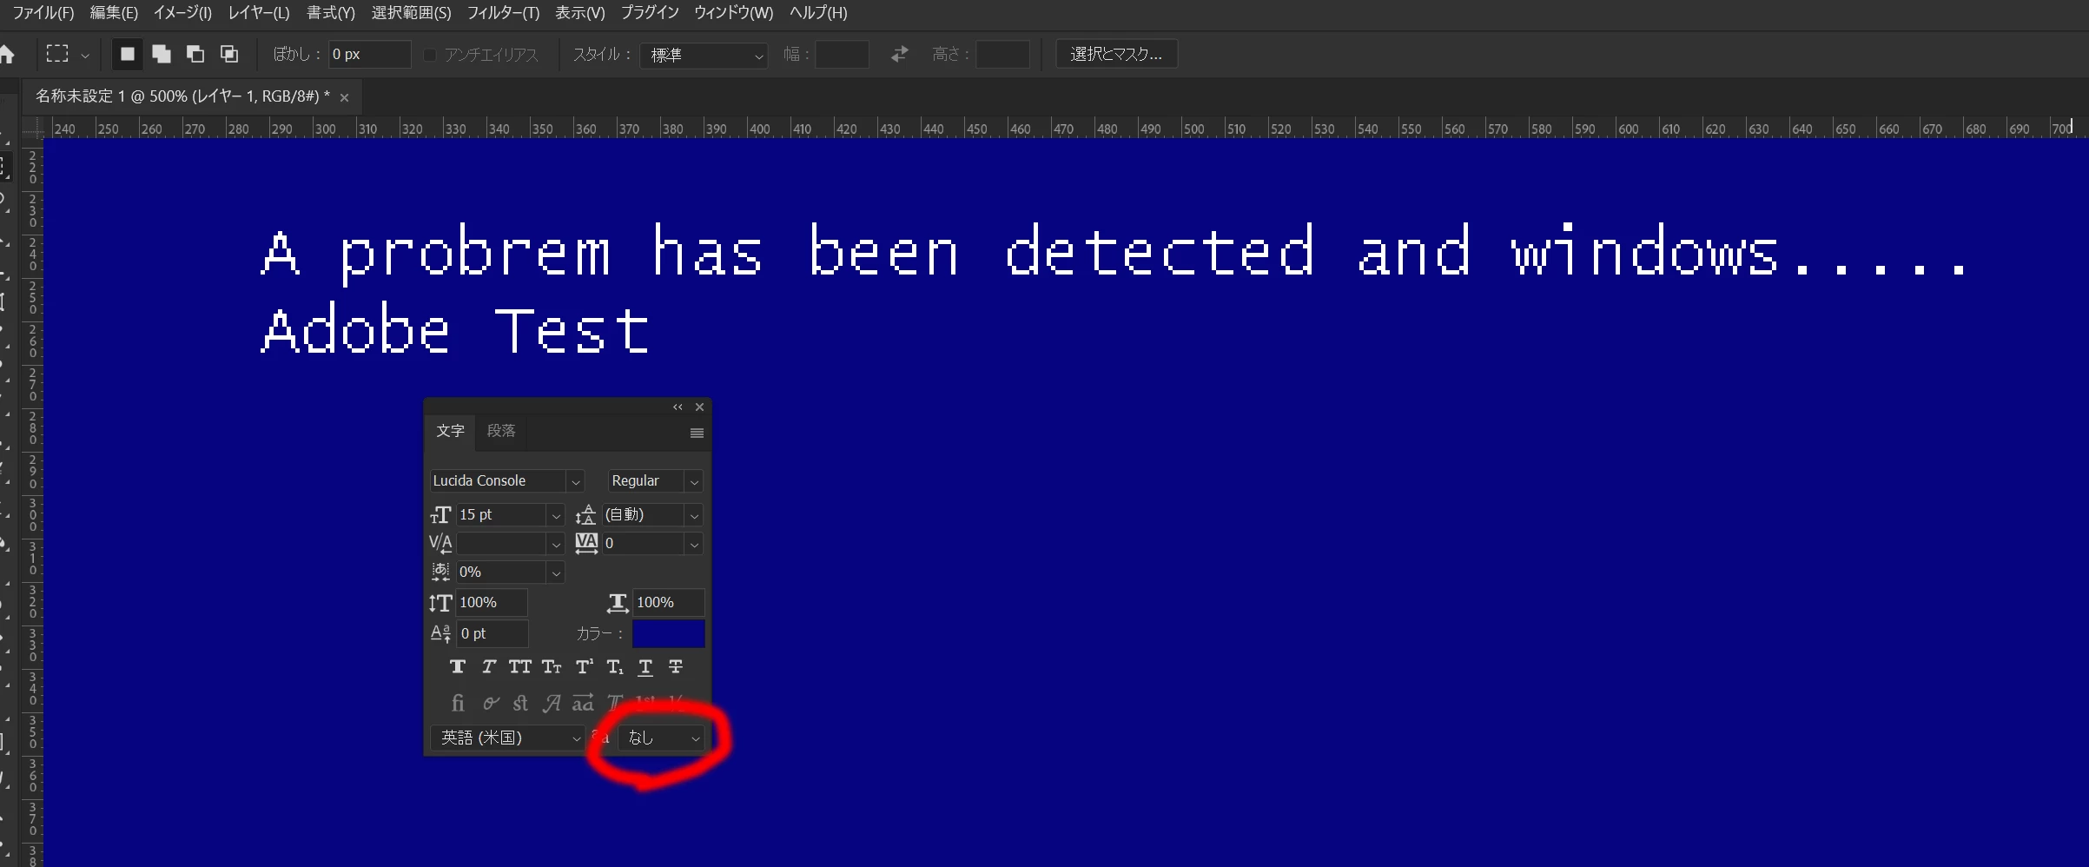Switch to the 段落 tab

tap(501, 431)
